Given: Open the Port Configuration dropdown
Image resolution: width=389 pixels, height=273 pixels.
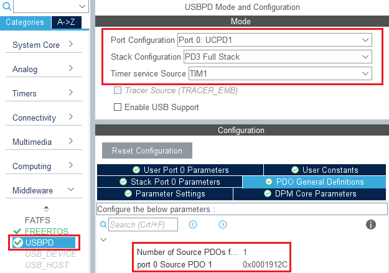Looking at the screenshot, I should [274, 40].
